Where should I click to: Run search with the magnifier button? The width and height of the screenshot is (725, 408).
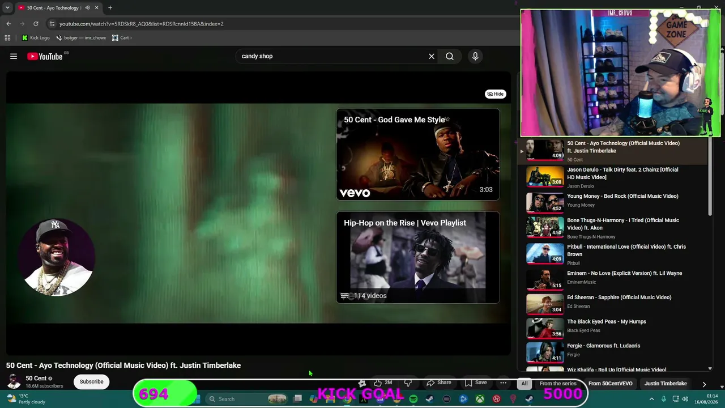click(450, 56)
